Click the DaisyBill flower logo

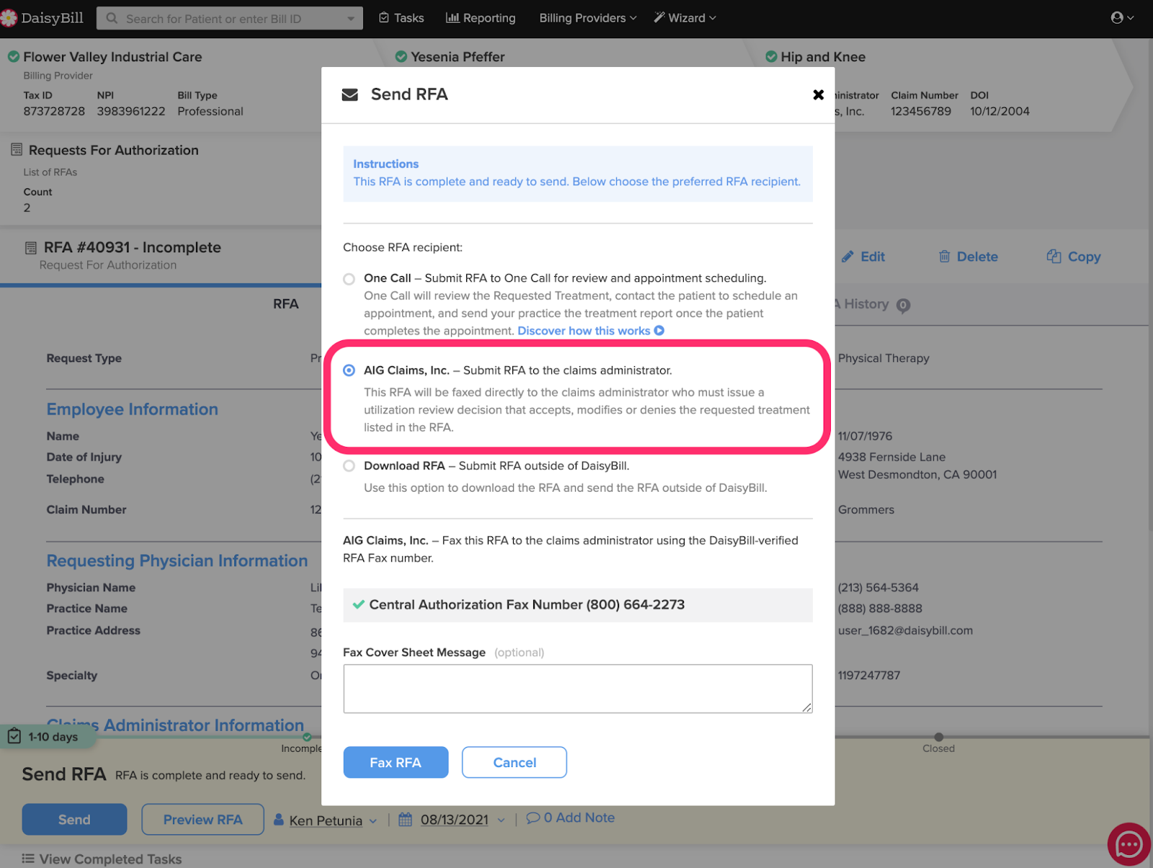pyautogui.click(x=9, y=18)
